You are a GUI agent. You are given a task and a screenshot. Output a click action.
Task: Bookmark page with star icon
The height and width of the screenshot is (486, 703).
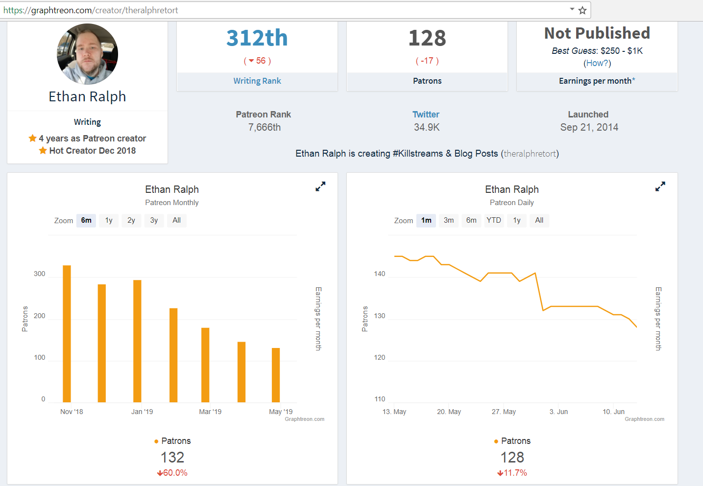582,10
